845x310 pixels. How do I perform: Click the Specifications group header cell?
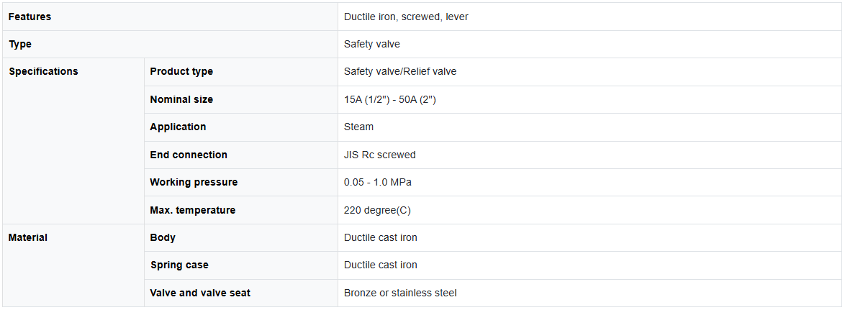pos(43,71)
